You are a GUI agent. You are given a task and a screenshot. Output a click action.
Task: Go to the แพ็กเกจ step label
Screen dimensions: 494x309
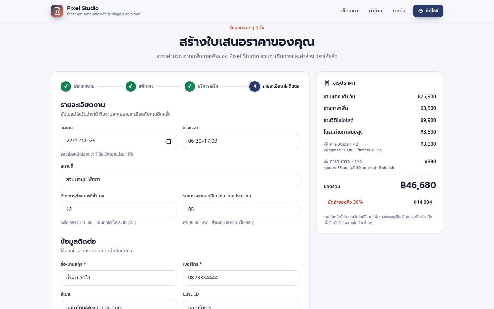click(146, 86)
